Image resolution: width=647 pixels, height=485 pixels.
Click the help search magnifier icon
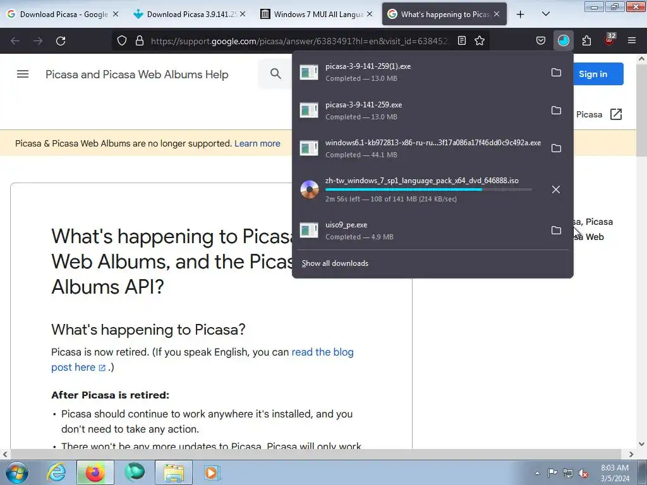pyautogui.click(x=275, y=74)
